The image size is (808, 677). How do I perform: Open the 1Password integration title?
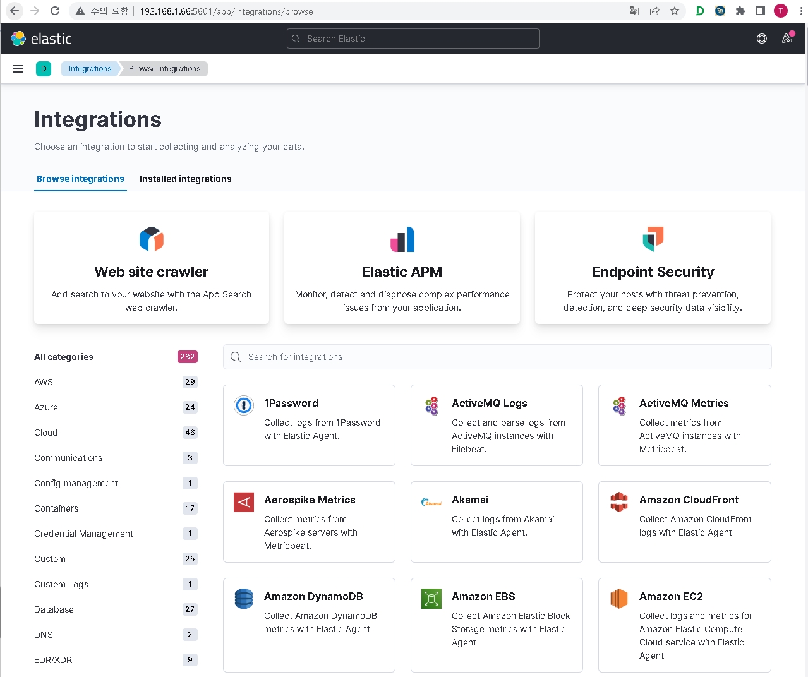pyautogui.click(x=291, y=403)
